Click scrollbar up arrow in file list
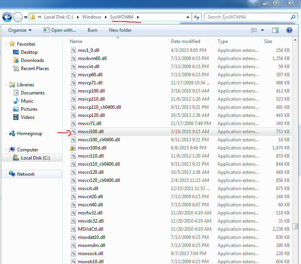Image resolution: width=301 pixels, height=264 pixels. click(x=295, y=40)
